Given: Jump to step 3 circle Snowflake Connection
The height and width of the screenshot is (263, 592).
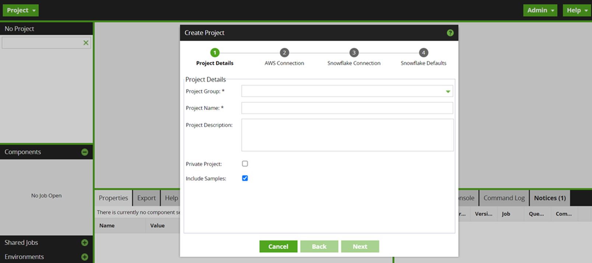Looking at the screenshot, I should 354,53.
